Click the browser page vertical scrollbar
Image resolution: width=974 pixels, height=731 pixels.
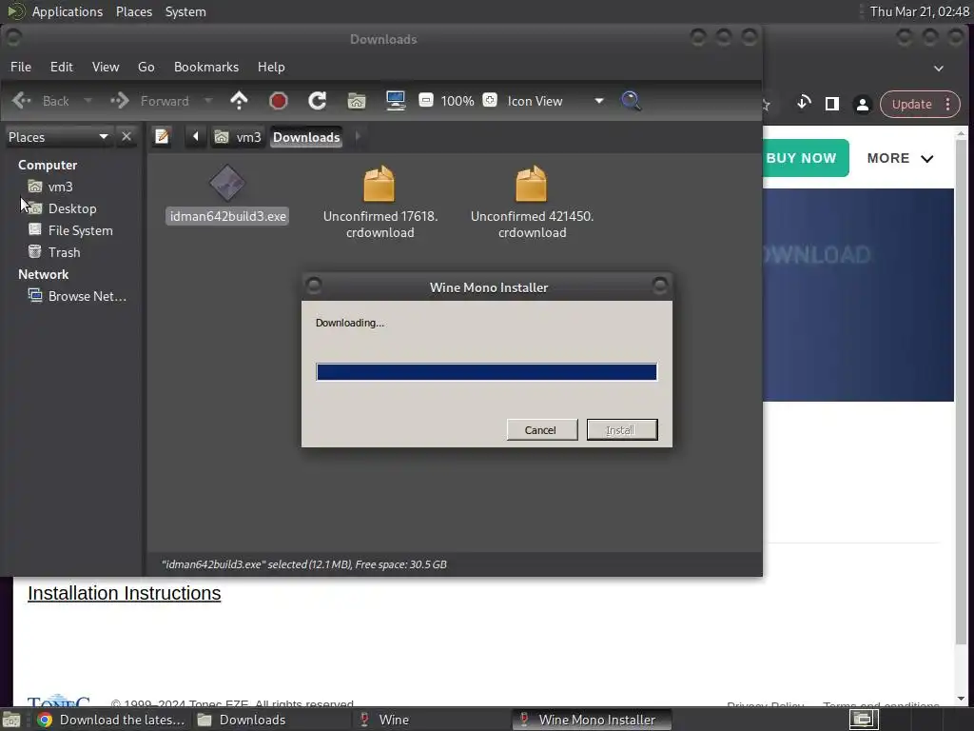pyautogui.click(x=961, y=391)
